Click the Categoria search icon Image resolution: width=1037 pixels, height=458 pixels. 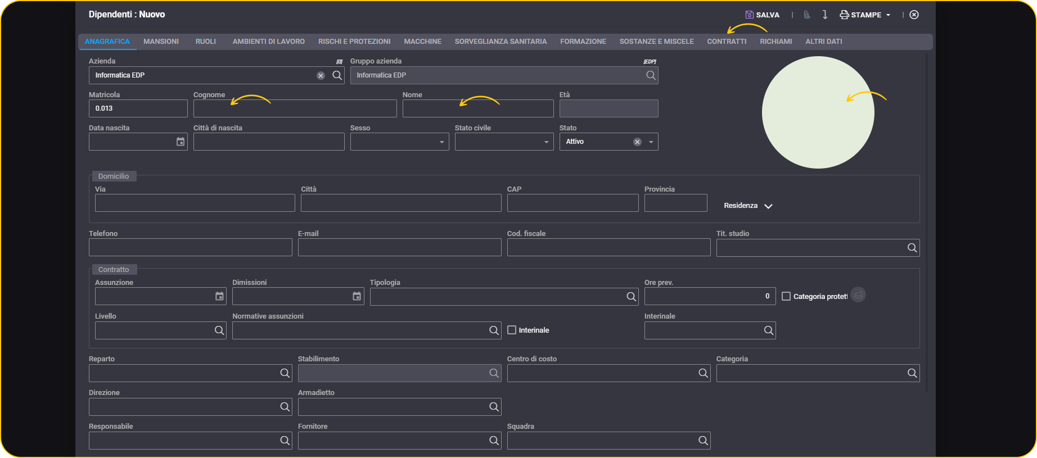pyautogui.click(x=912, y=373)
